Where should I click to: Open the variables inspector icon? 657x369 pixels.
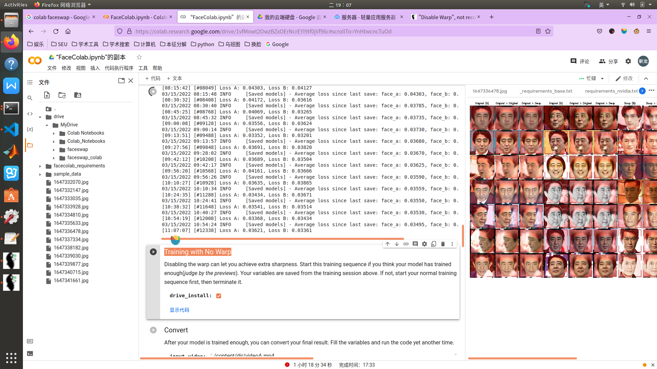[x=30, y=129]
